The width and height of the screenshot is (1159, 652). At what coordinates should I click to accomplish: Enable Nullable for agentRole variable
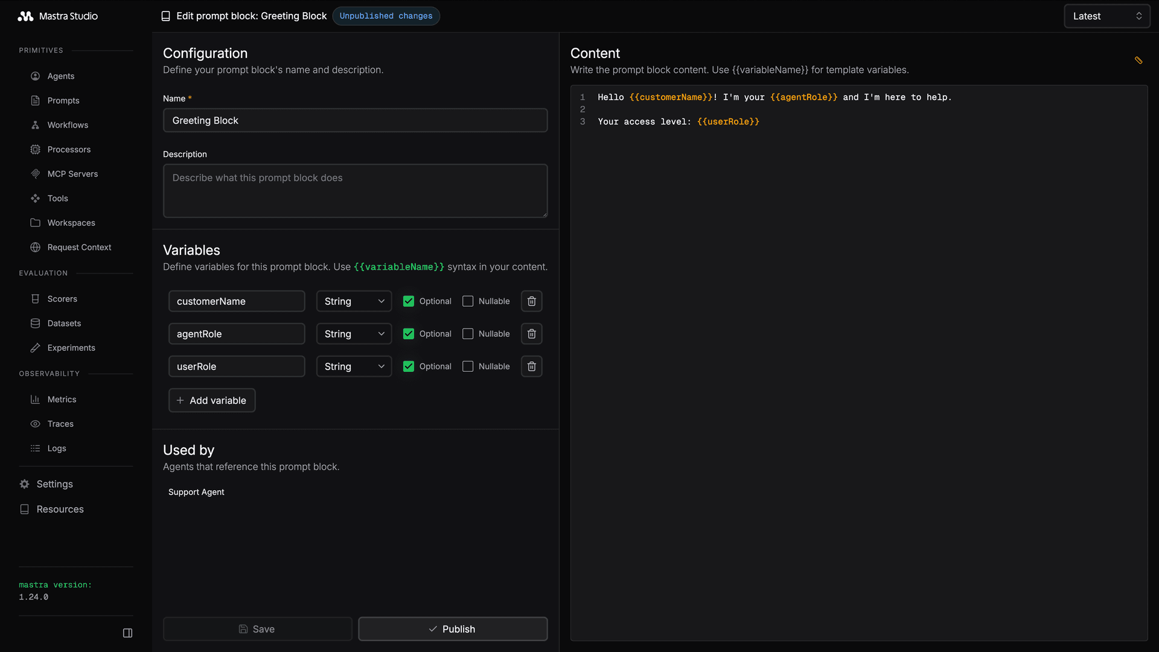(468, 334)
